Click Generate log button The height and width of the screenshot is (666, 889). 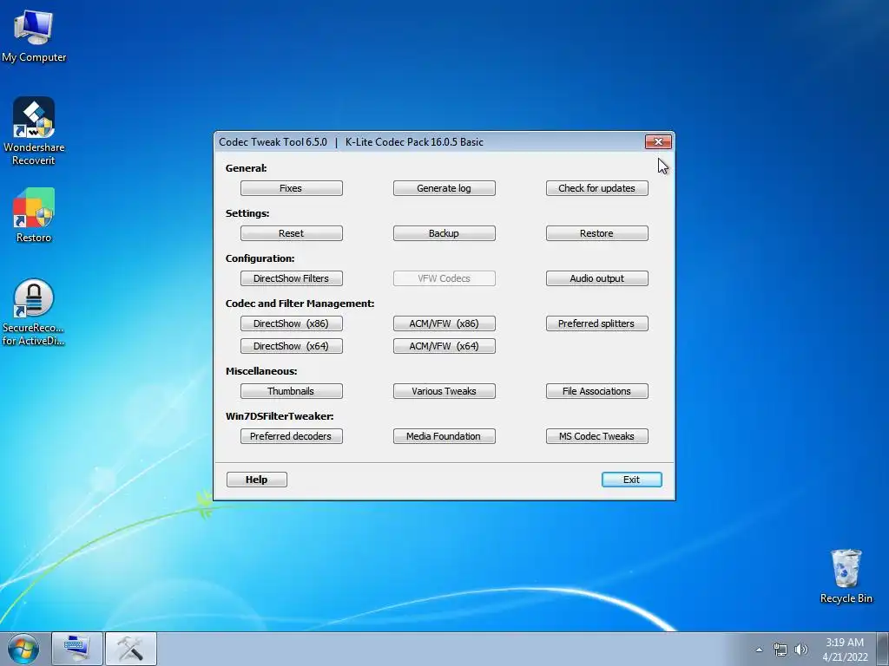tap(444, 188)
